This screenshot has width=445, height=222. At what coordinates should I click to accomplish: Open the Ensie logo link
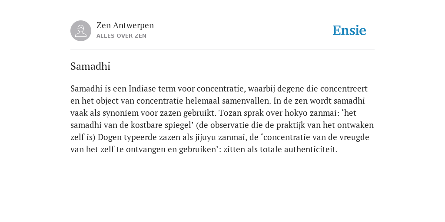349,30
